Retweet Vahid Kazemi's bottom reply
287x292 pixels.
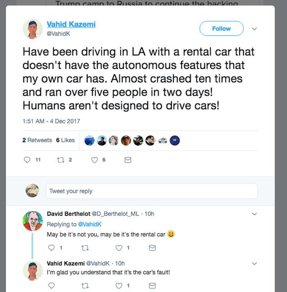pyautogui.click(x=85, y=286)
